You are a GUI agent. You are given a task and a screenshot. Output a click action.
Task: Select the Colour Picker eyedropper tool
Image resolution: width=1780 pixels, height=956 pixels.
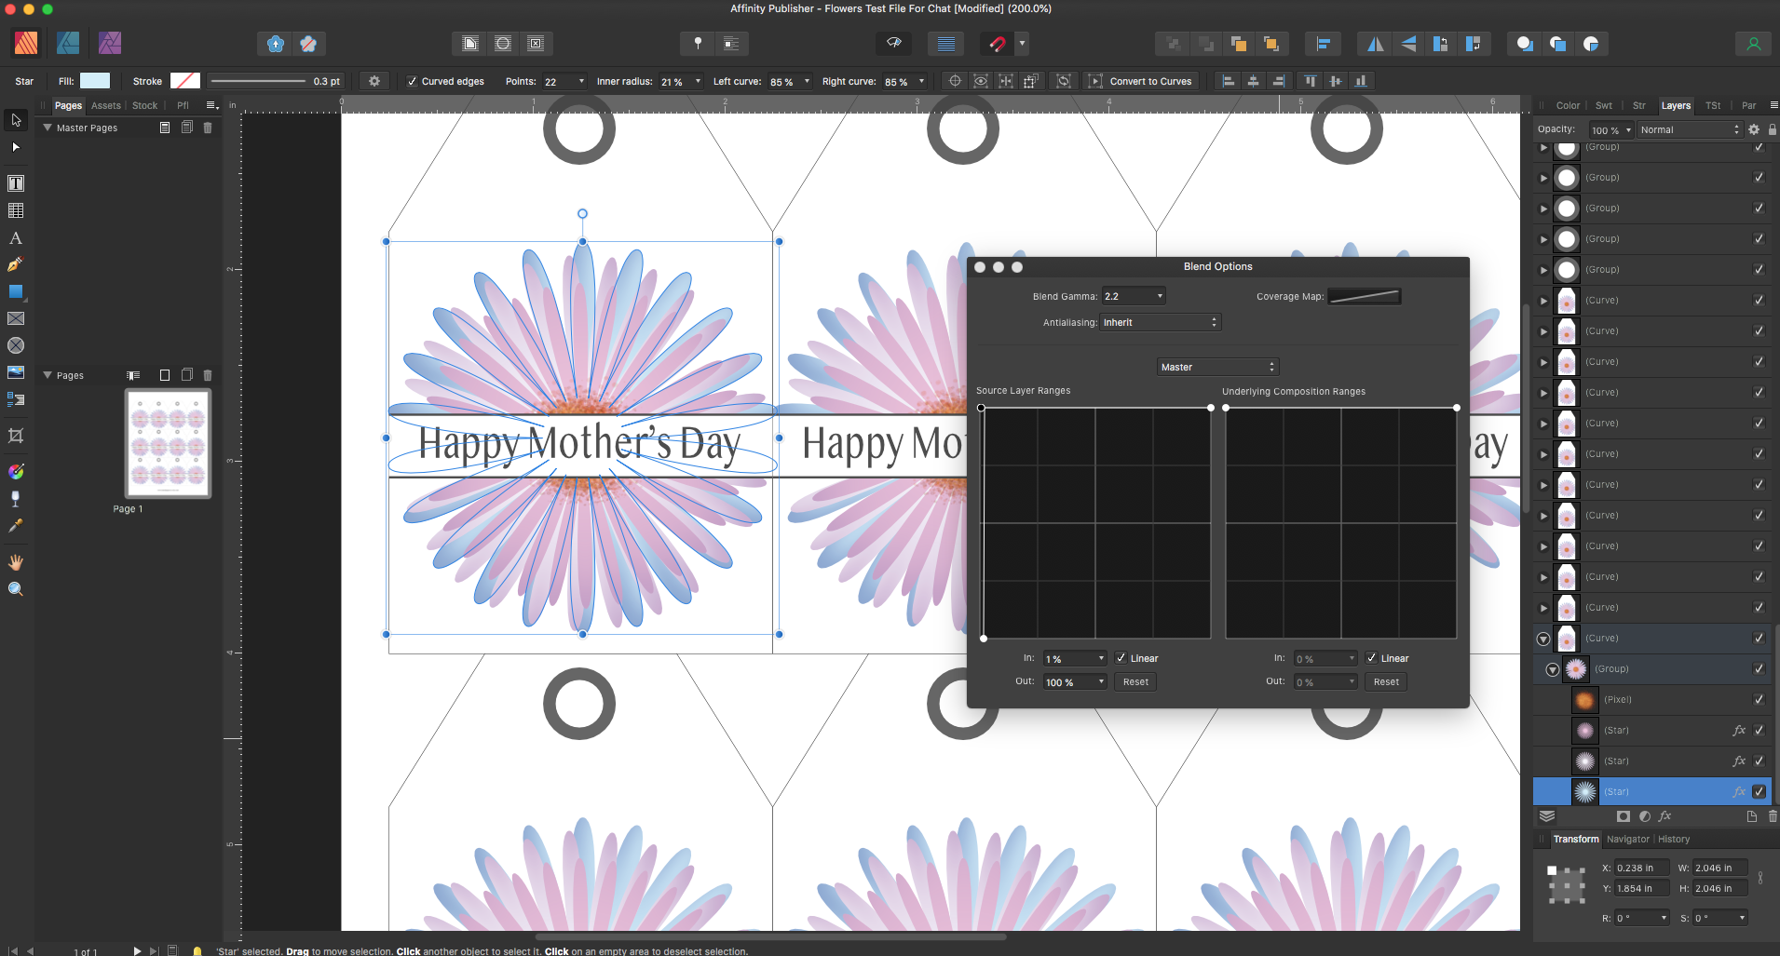click(16, 526)
